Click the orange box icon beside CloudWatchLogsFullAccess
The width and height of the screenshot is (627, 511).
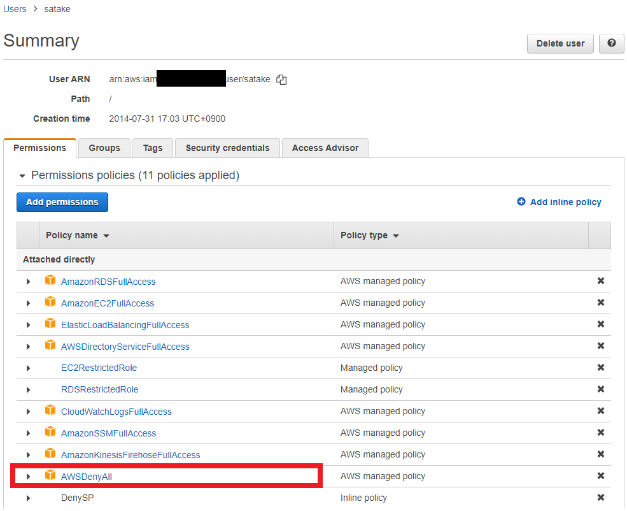(50, 410)
